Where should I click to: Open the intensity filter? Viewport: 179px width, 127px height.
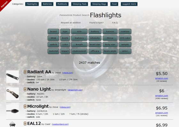pyautogui.click(x=95, y=38)
